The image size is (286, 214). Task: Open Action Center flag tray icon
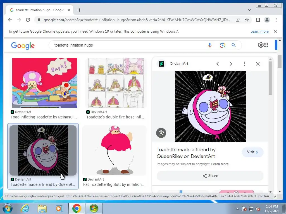(244, 209)
